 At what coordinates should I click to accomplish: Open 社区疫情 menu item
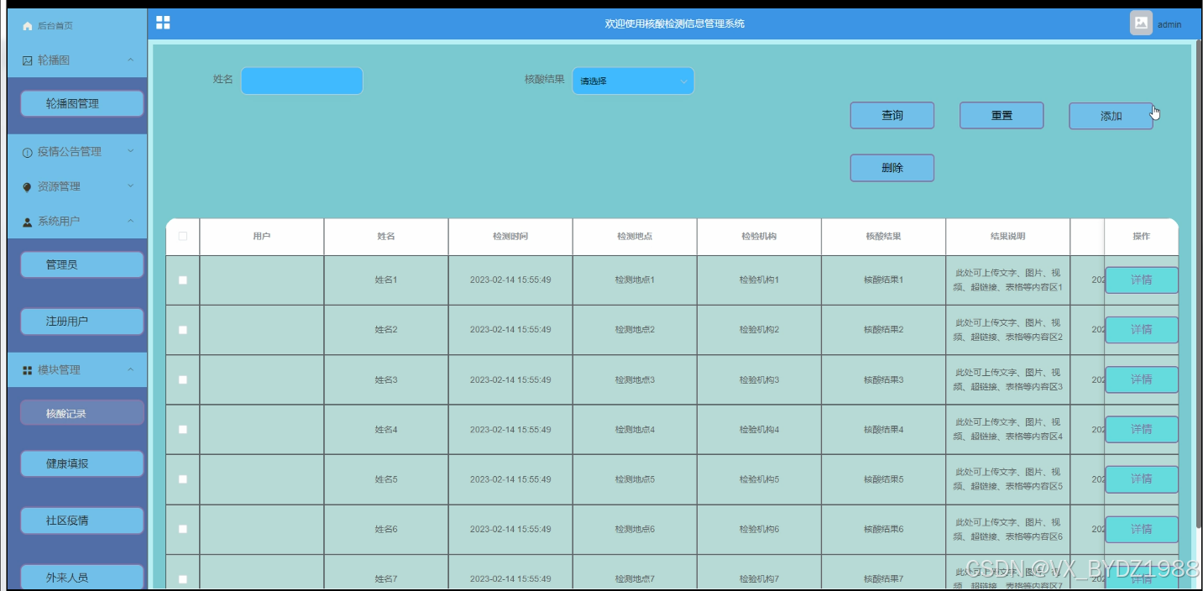(x=82, y=520)
